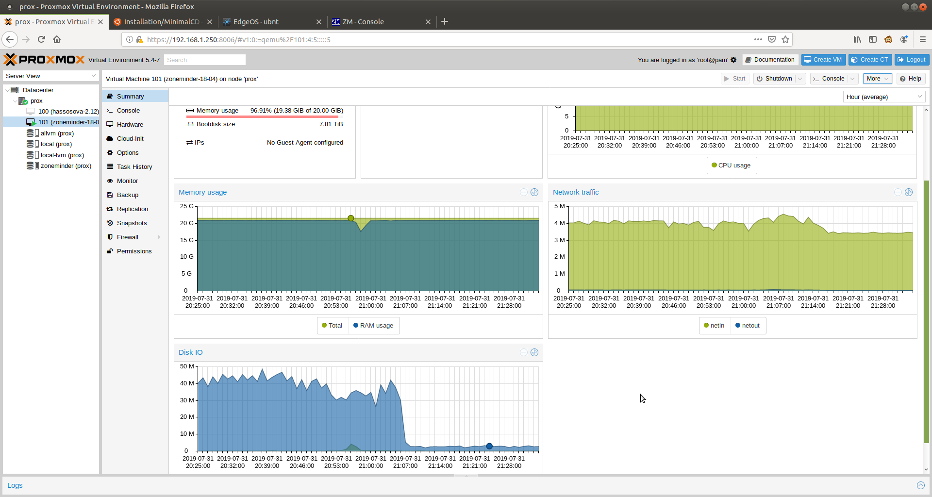932x497 pixels.
Task: Open the Monitor menu item
Action: [135, 181]
